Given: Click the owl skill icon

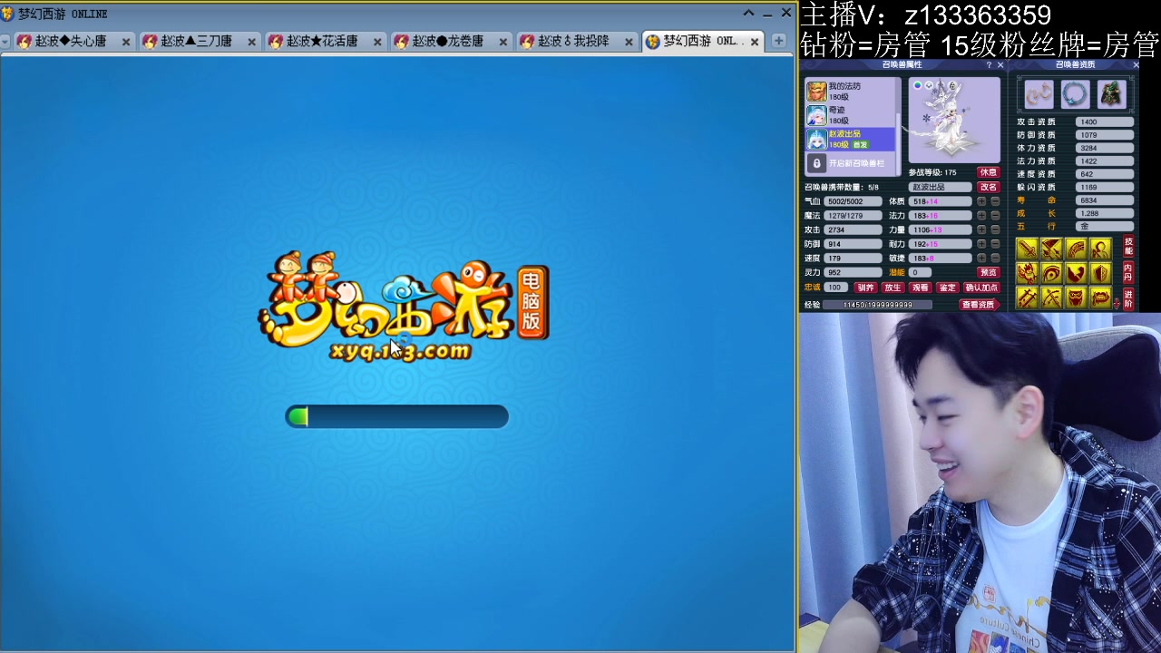Looking at the screenshot, I should [x=1076, y=297].
